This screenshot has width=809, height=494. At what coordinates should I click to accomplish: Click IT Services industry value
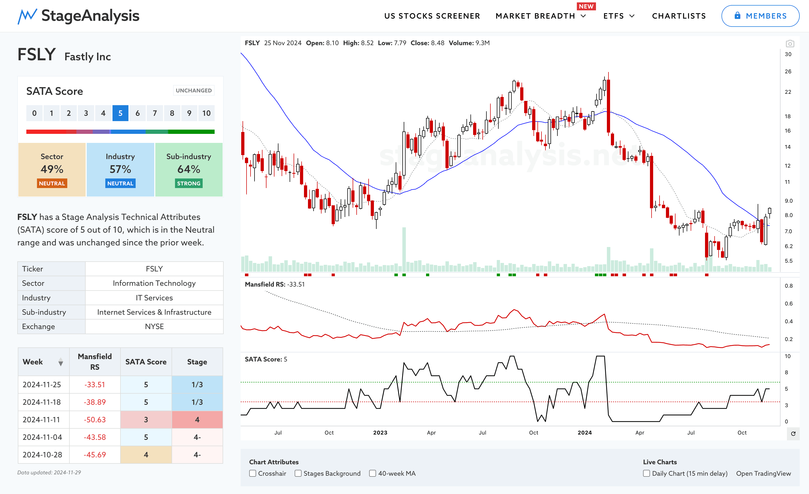pyautogui.click(x=154, y=298)
